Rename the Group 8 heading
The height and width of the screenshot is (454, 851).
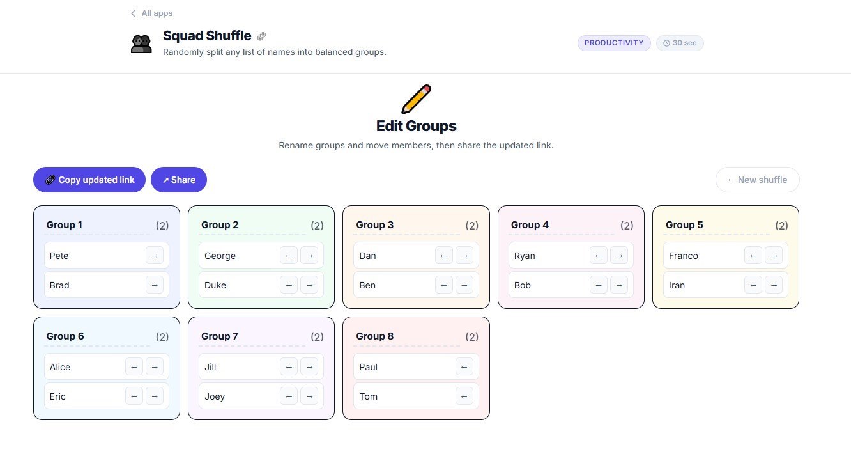click(406, 336)
